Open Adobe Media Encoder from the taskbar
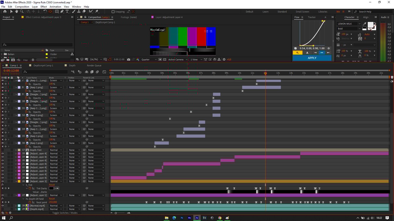Screen dimensions: 394x221 coord(189,218)
